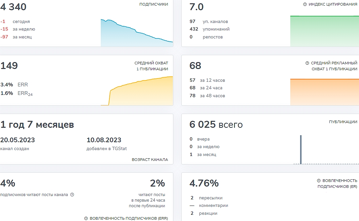Click the question icon after 'подписчиков читают посты канала'
This screenshot has height=221, width=359.
coord(72,194)
